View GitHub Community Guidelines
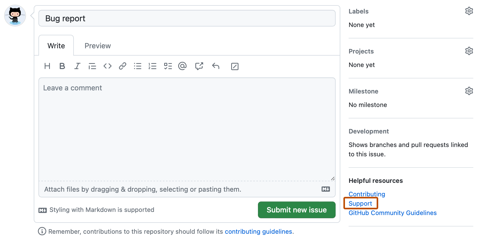Image resolution: width=479 pixels, height=241 pixels. click(x=392, y=213)
